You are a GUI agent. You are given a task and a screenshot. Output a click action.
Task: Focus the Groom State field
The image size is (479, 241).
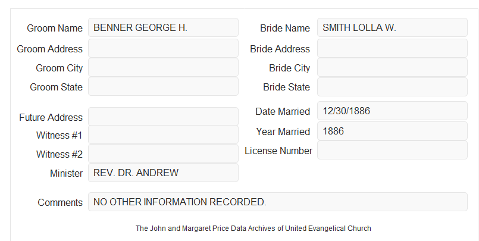163,86
